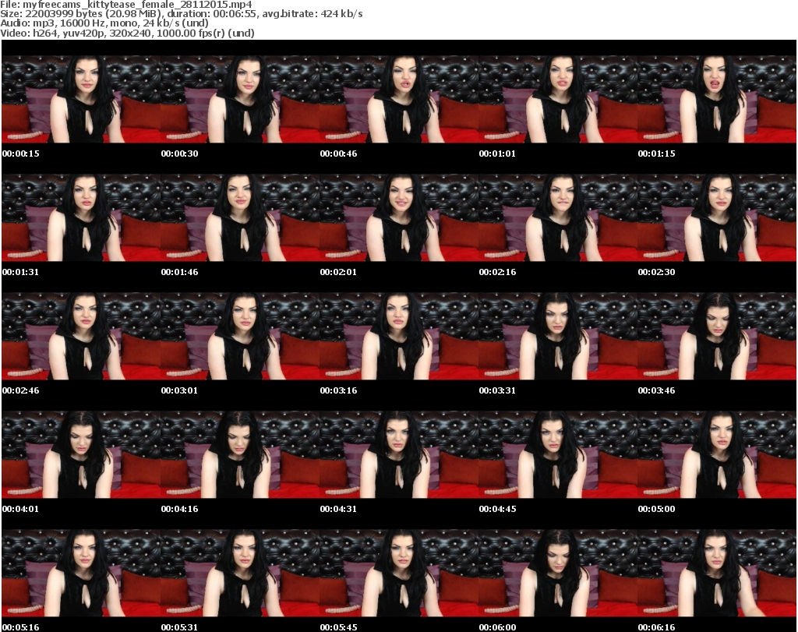This screenshot has height=632, width=798.
Task: Click the 00:03:46 timestamp label
Action: point(656,390)
